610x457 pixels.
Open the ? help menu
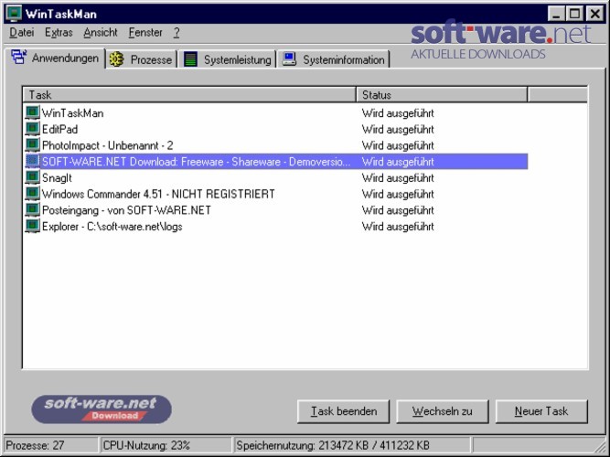[177, 32]
